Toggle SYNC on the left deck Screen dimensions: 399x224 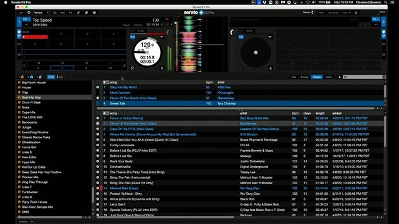(141, 31)
